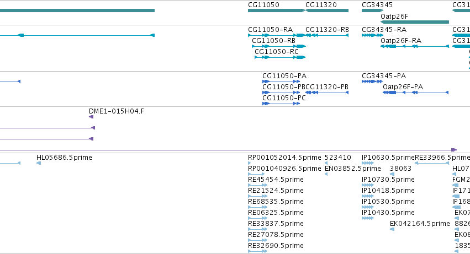The height and width of the screenshot is (254, 470).
Task: Select the CG11320 gene bar
Action: point(327,10)
